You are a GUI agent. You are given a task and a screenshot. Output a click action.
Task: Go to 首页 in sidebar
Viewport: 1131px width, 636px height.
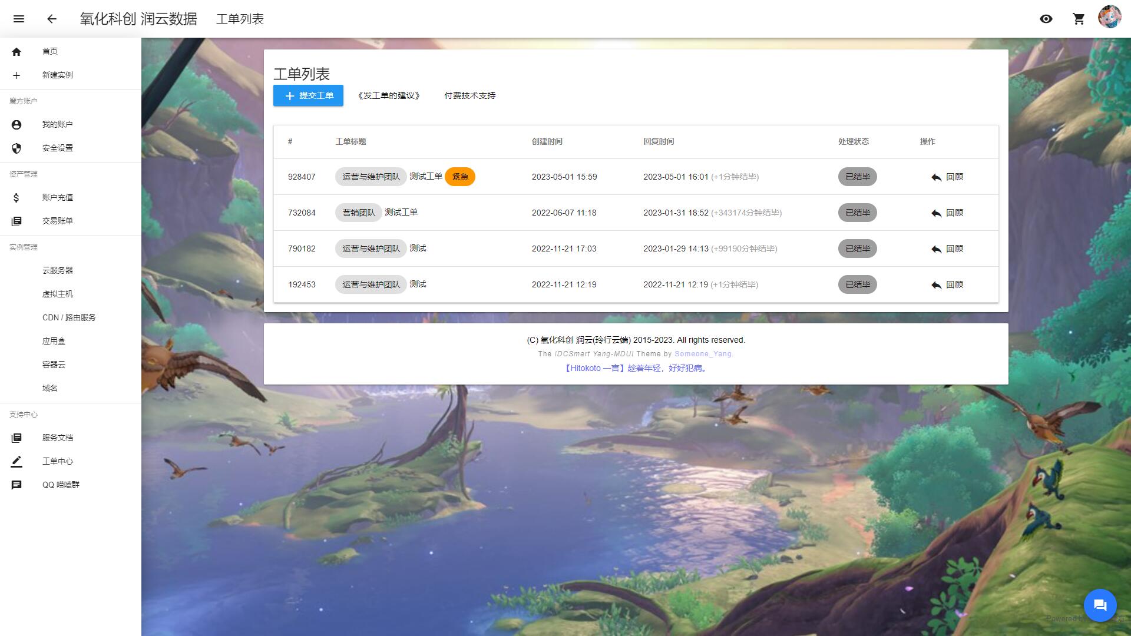point(71,52)
